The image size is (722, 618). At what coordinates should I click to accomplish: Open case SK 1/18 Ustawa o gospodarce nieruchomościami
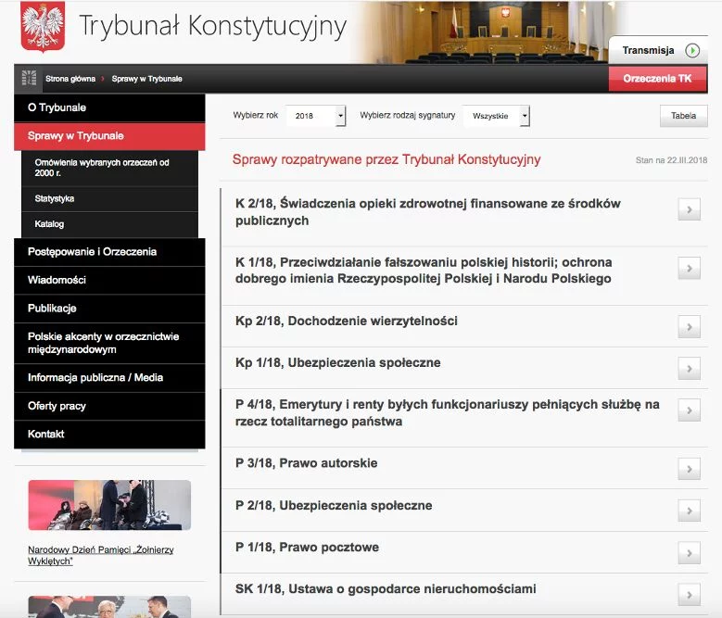386,589
